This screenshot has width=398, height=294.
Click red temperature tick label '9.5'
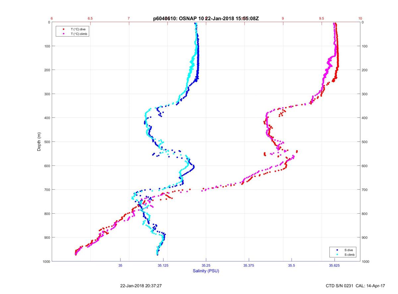pos(321,19)
